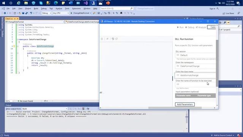243x137 pixels.
Task: Open Visual Studio from the taskbar
Action: [x=85, y=3]
